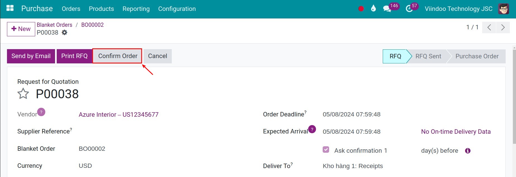Open gear actions menu next to P00038
Viewport: 516px width, 177px height.
coord(65,33)
